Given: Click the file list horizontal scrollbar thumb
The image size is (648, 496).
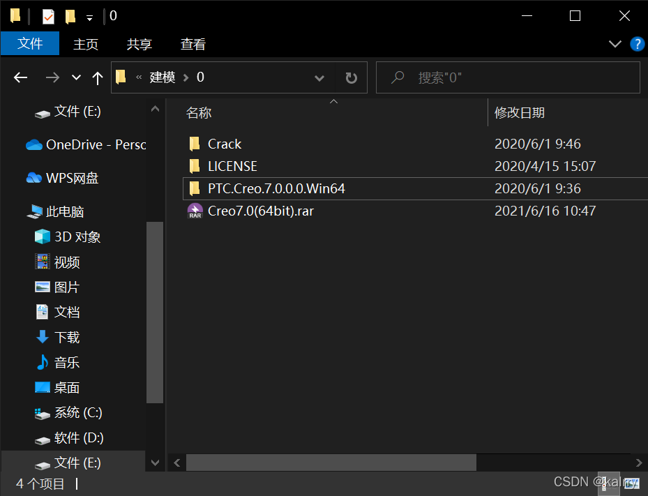Looking at the screenshot, I should pos(331,463).
